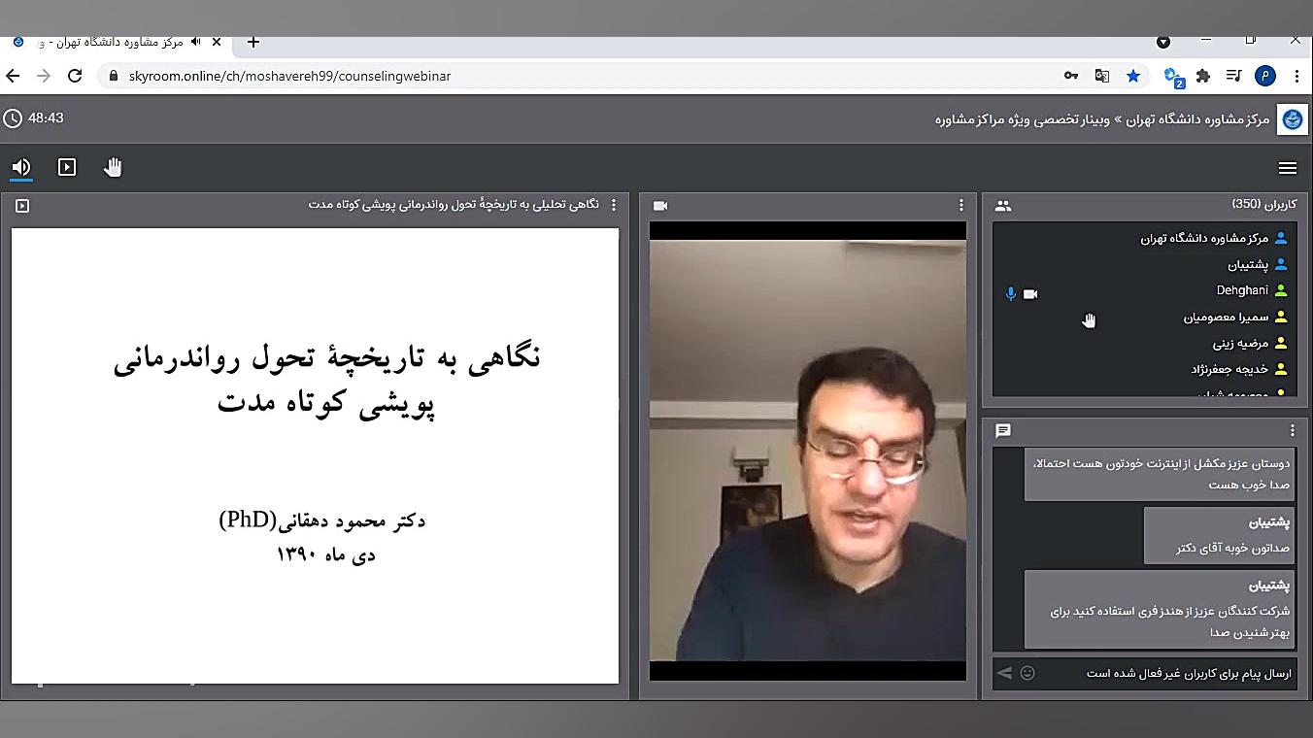Image resolution: width=1313 pixels, height=738 pixels.
Task: Click the users list people icon
Action: pos(1003,206)
